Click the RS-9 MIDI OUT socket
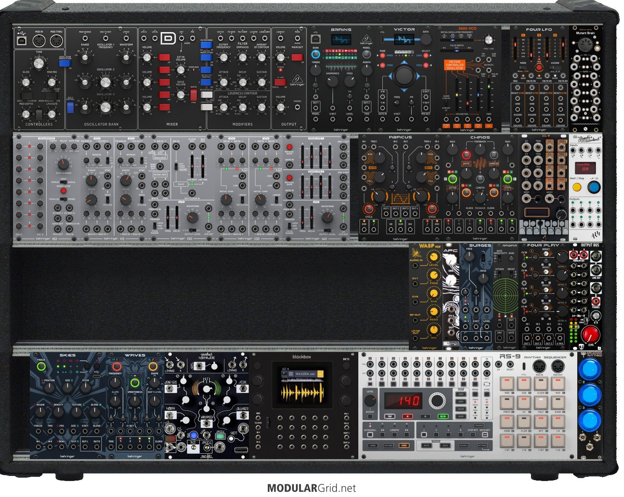The width and height of the screenshot is (624, 497). 557,367
